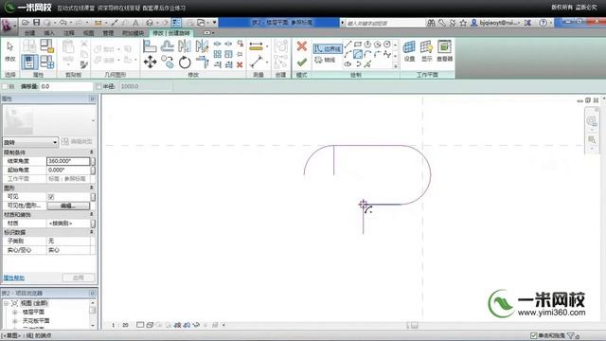Open the Annotate ribbon tab
Screen dimensions: 606x341
tap(69, 33)
